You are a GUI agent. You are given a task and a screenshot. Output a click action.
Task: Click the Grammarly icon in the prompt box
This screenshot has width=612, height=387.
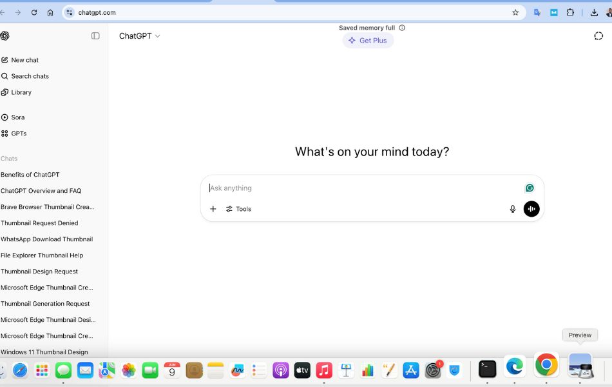[x=530, y=188]
